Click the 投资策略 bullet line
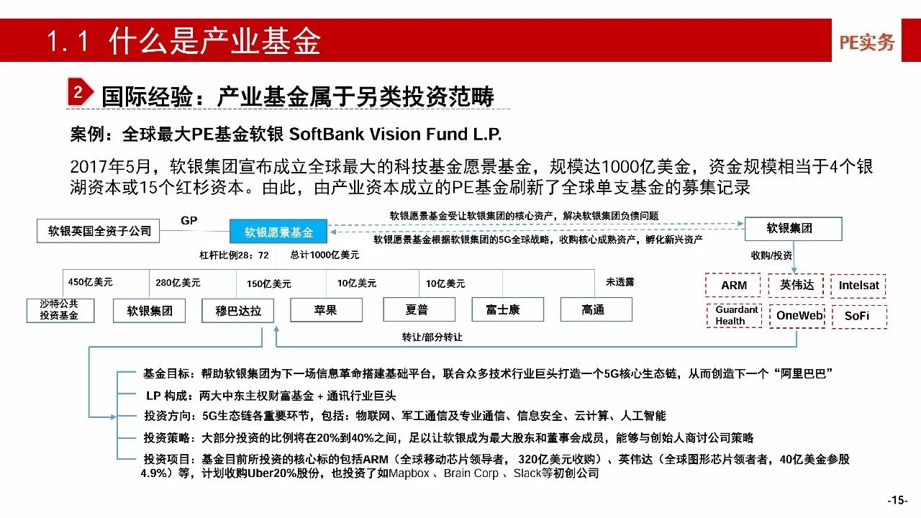The height and width of the screenshot is (518, 921). [448, 437]
